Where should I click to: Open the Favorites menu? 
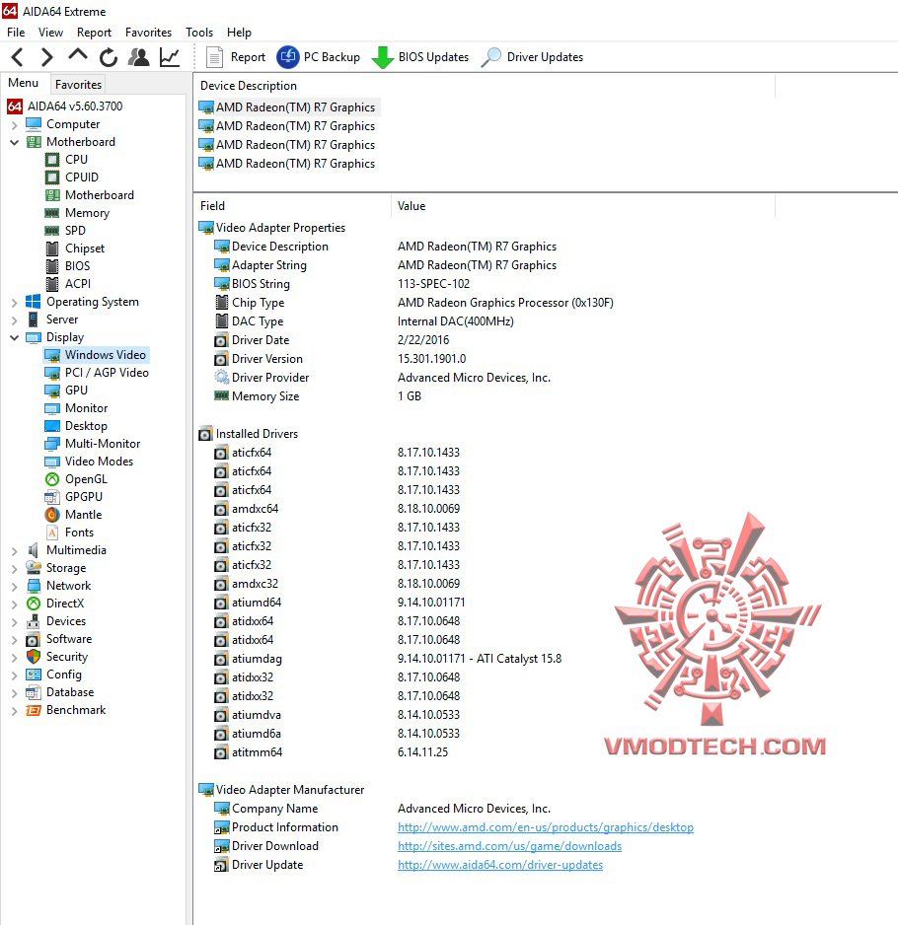click(148, 32)
